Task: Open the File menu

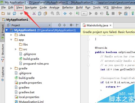Action: pos(4,8)
